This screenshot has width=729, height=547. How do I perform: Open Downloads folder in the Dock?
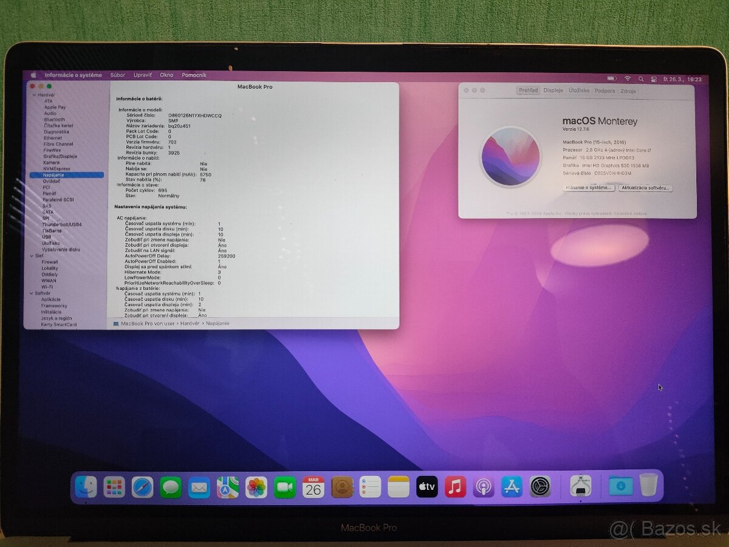point(620,485)
